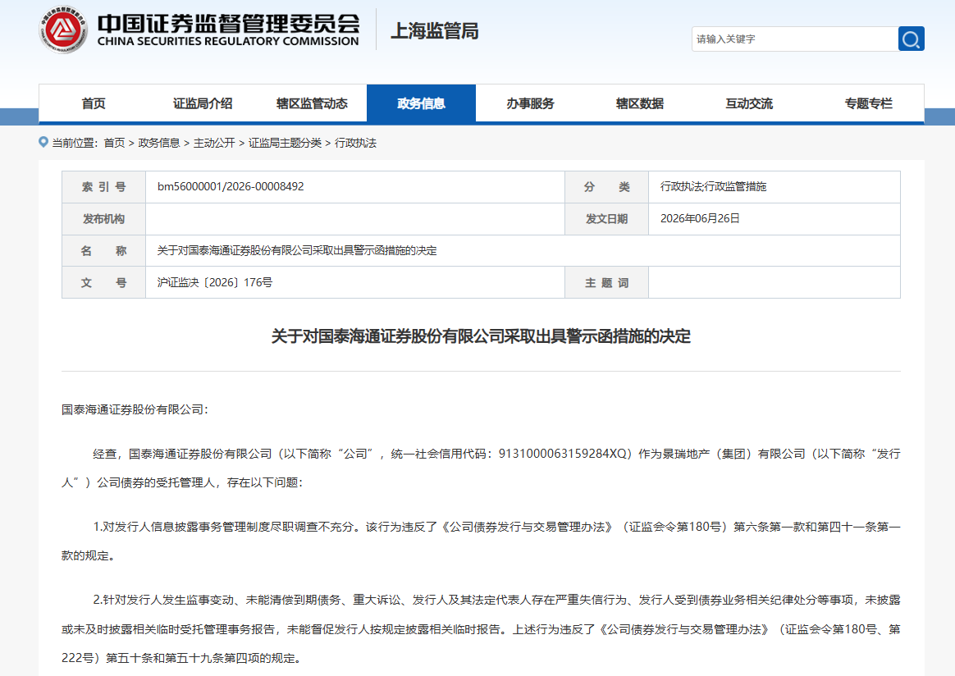The height and width of the screenshot is (676, 955).
Task: Go to 证监局主题分类 in the breadcrumb
Action: [285, 143]
